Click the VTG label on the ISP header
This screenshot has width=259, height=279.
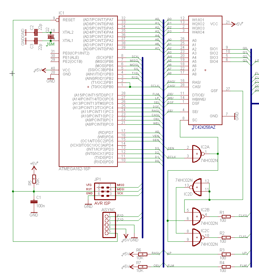click(x=89, y=185)
